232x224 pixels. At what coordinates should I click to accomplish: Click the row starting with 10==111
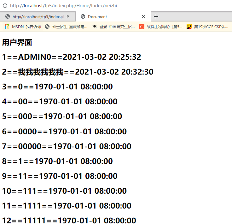[64, 191]
